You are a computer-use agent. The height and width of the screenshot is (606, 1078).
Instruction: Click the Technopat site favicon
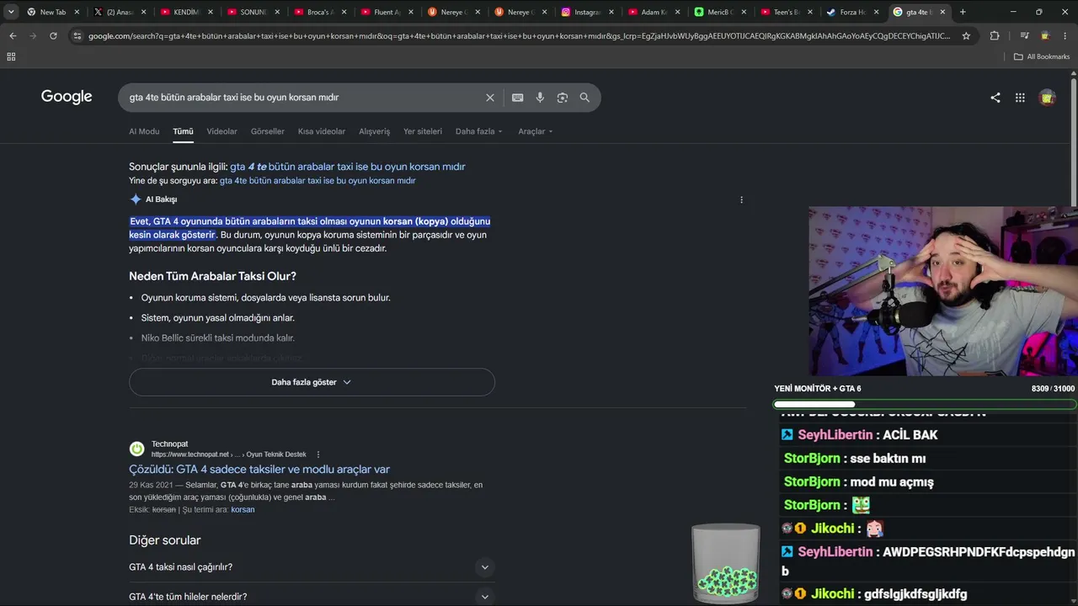pyautogui.click(x=136, y=449)
